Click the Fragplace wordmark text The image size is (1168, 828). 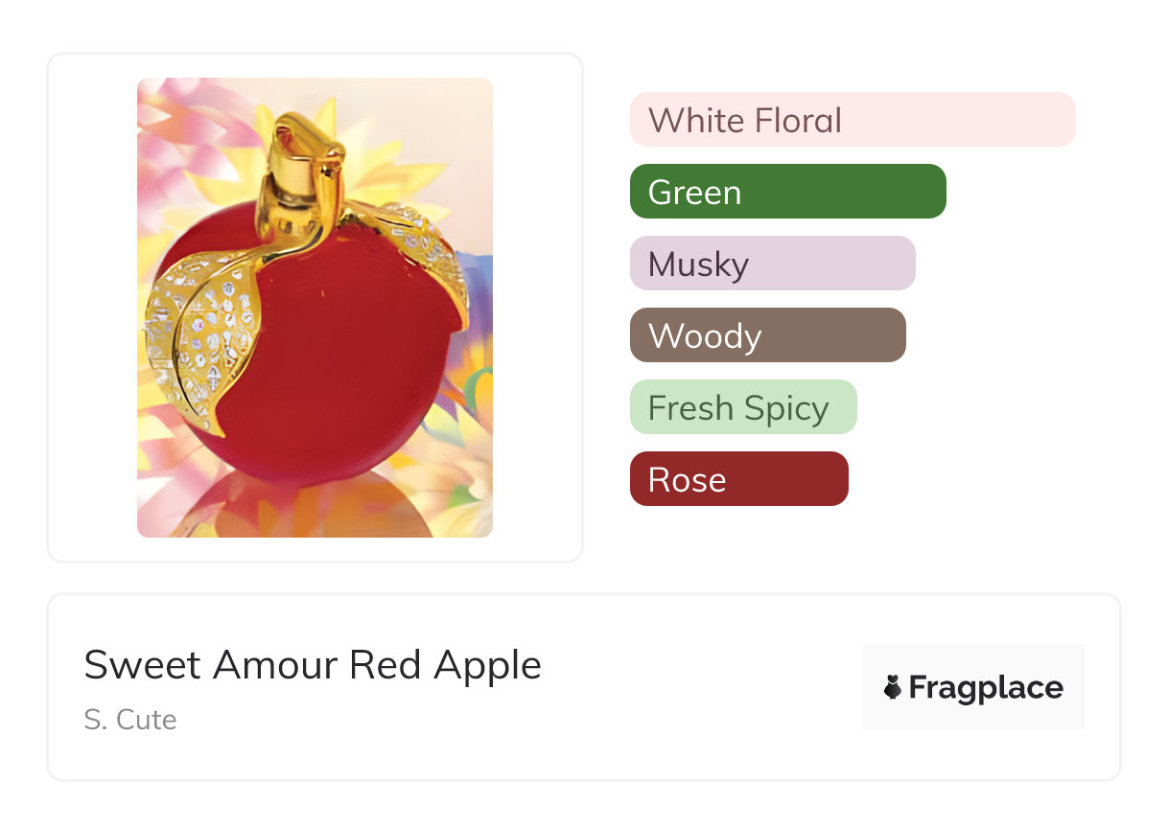pyautogui.click(x=986, y=688)
